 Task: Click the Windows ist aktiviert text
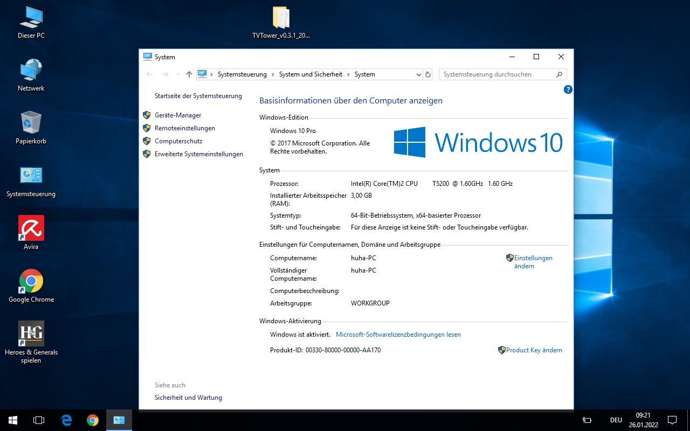coord(300,335)
